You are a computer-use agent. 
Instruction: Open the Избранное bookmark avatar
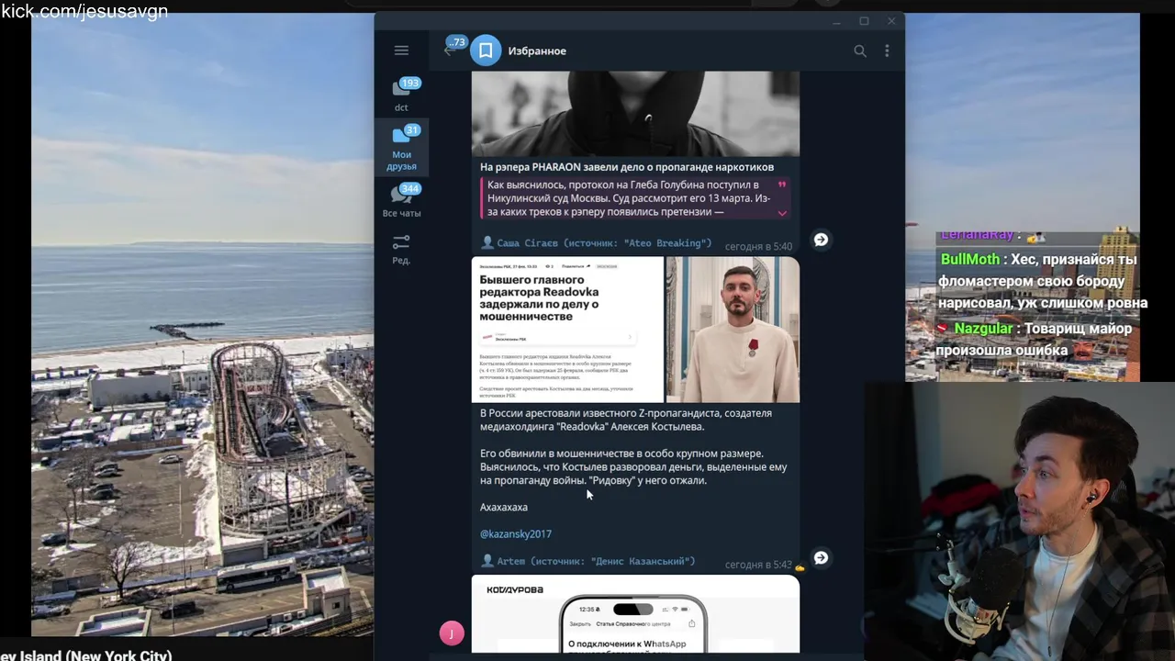pos(486,50)
